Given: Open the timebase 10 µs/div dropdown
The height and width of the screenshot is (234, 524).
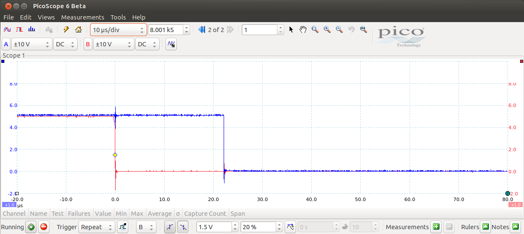Looking at the screenshot, I should tap(118, 30).
